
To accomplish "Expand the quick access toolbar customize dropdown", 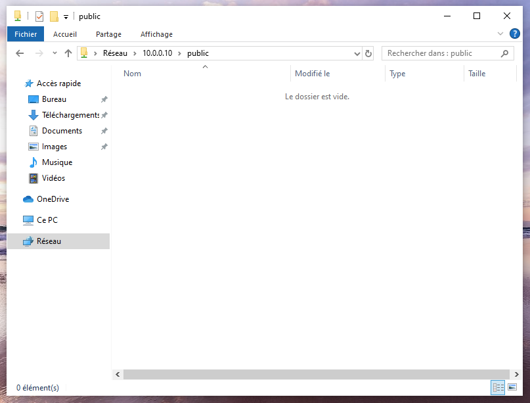I will [x=66, y=17].
